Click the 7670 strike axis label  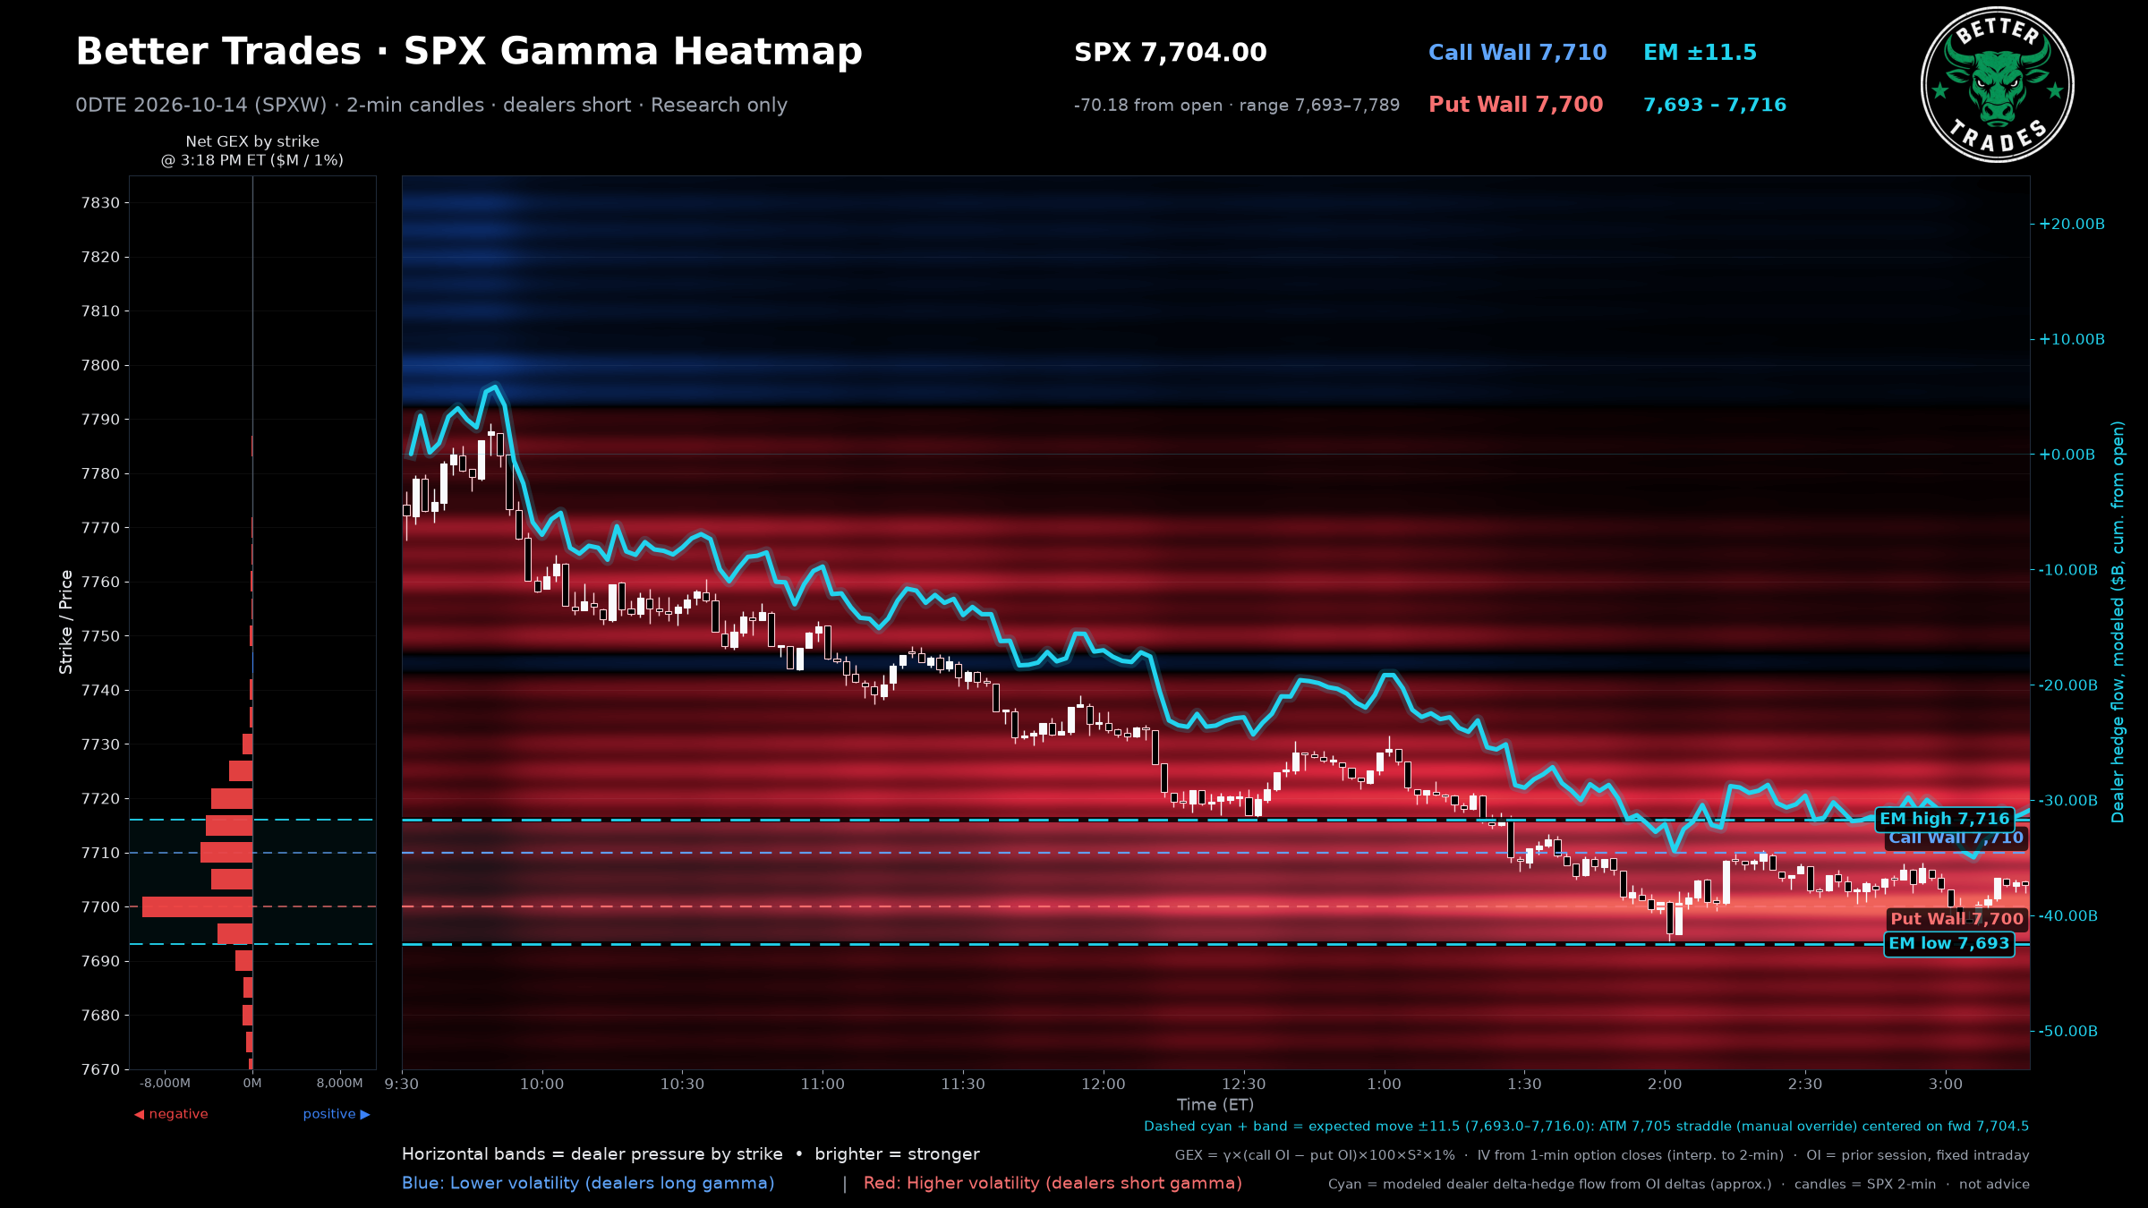click(x=99, y=1069)
